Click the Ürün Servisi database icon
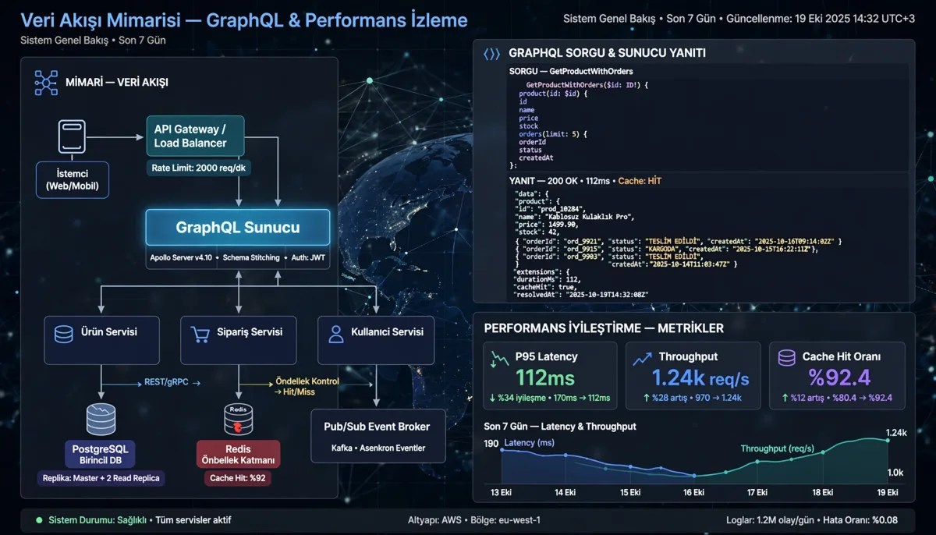This screenshot has height=535, width=936. coord(64,335)
